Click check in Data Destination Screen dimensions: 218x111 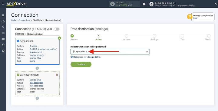pos(32,92)
